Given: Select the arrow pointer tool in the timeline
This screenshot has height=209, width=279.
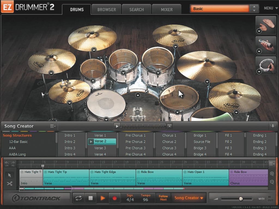Looking at the screenshot, I should pyautogui.click(x=10, y=175).
